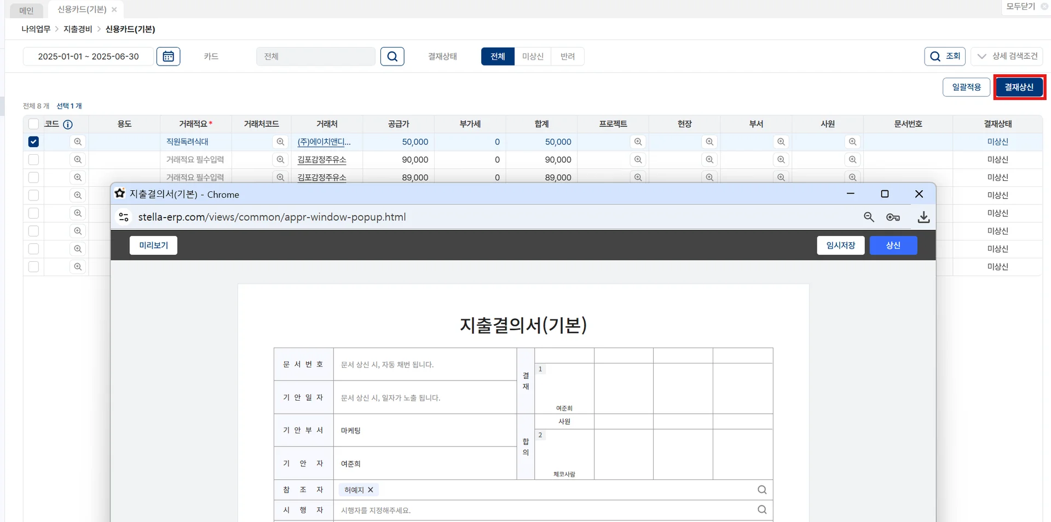Click the 시행자 search magnifier icon
1051x522 pixels.
tap(761, 510)
